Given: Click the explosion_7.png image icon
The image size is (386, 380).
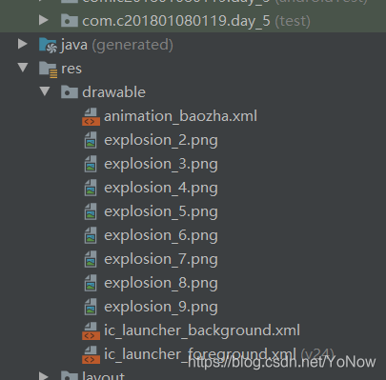Looking at the screenshot, I should coord(91,259).
